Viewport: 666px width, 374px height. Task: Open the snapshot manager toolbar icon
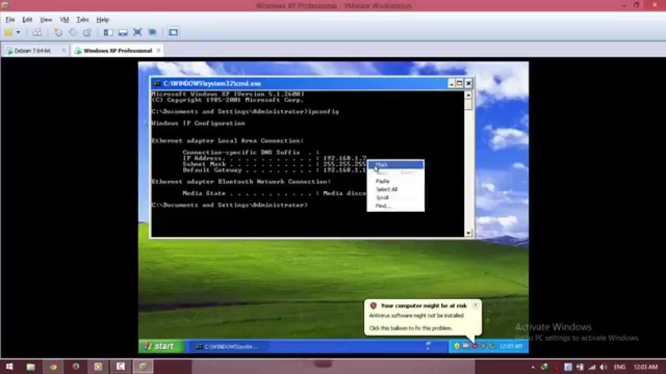(x=87, y=32)
